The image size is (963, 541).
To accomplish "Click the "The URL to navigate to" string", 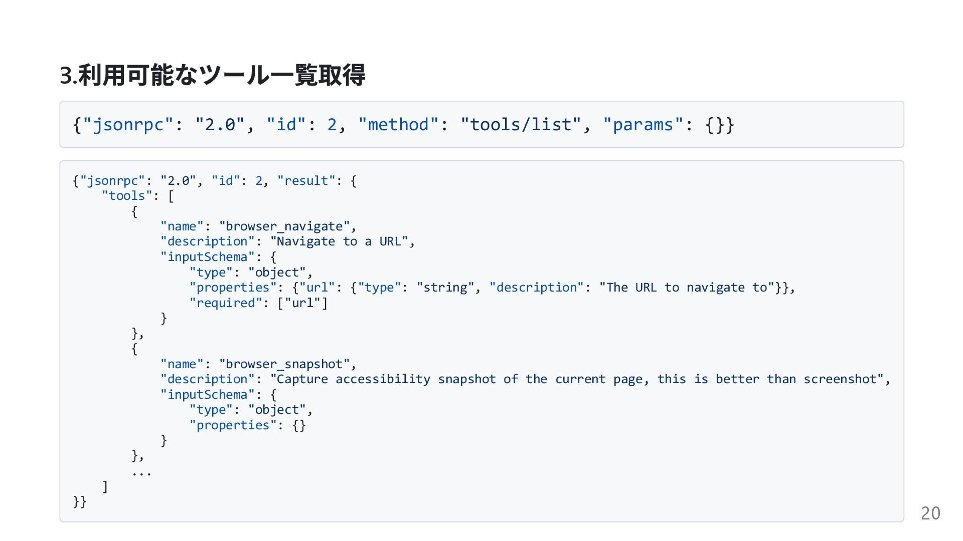I will [x=687, y=288].
